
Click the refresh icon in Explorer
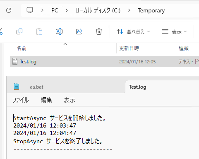coord(9,10)
